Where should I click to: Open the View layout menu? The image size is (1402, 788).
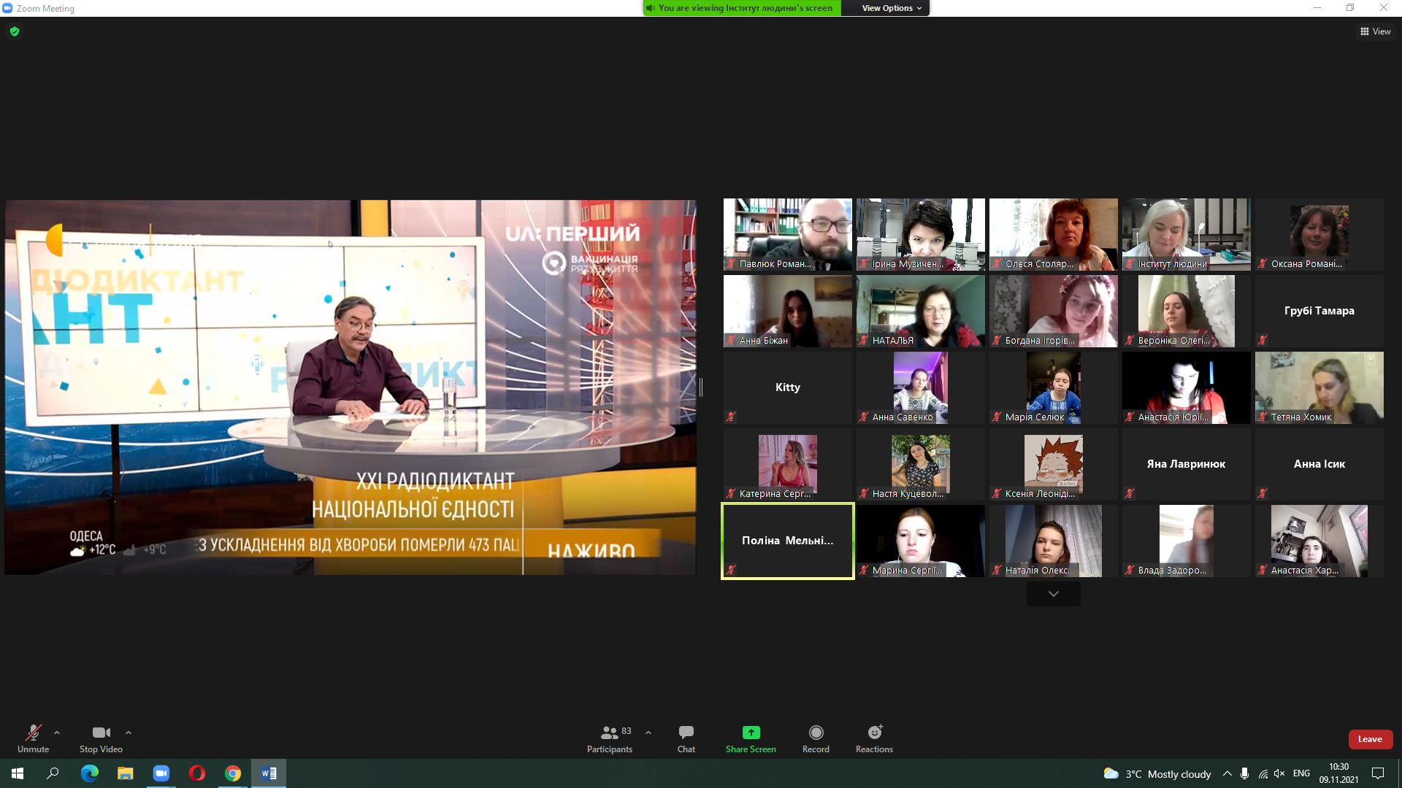tap(1375, 31)
